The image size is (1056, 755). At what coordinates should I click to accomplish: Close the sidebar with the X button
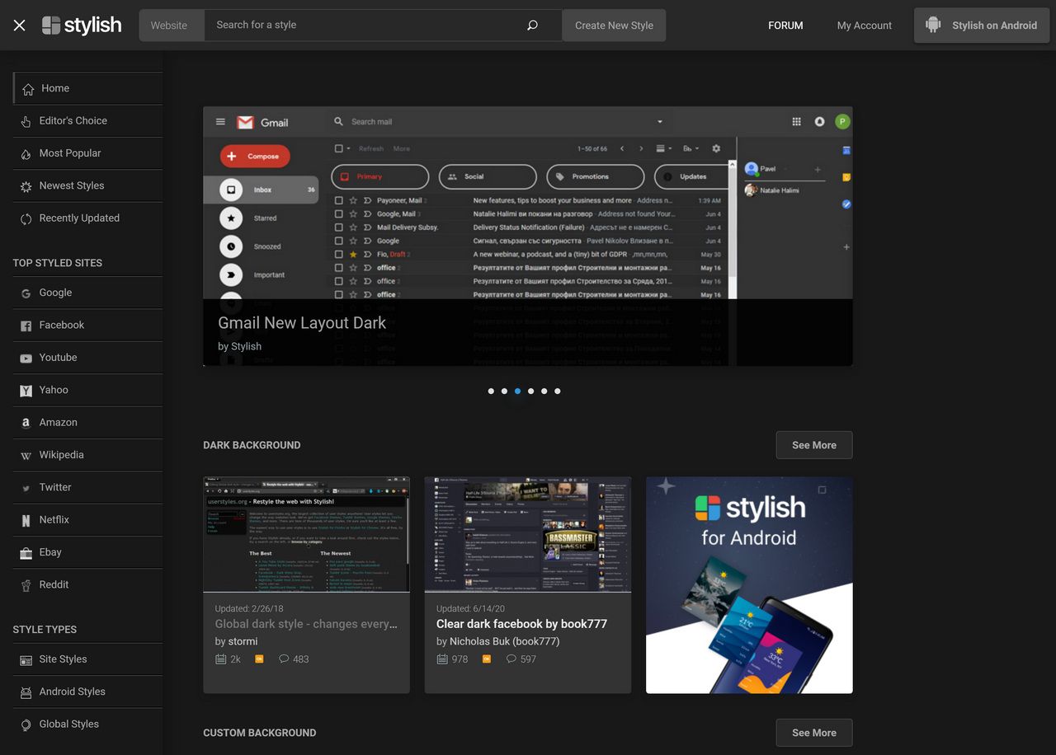pyautogui.click(x=19, y=25)
